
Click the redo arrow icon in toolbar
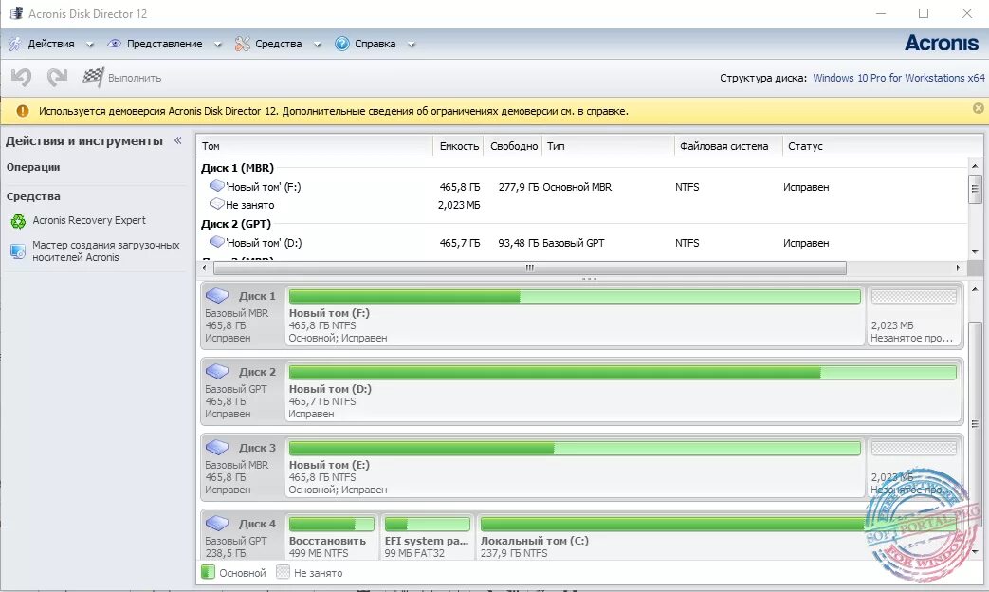57,78
